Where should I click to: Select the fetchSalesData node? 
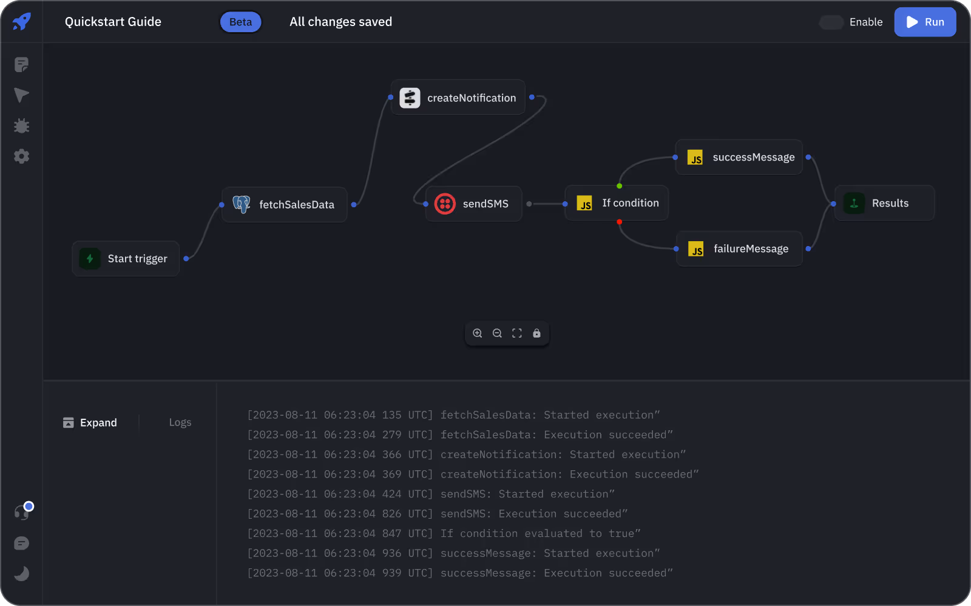[285, 205]
